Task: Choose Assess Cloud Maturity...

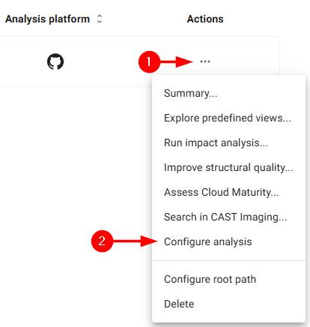Action: (x=221, y=192)
